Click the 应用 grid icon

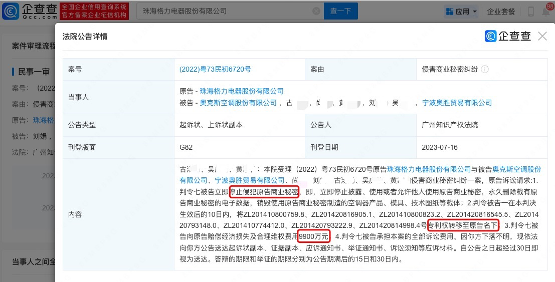450,12
